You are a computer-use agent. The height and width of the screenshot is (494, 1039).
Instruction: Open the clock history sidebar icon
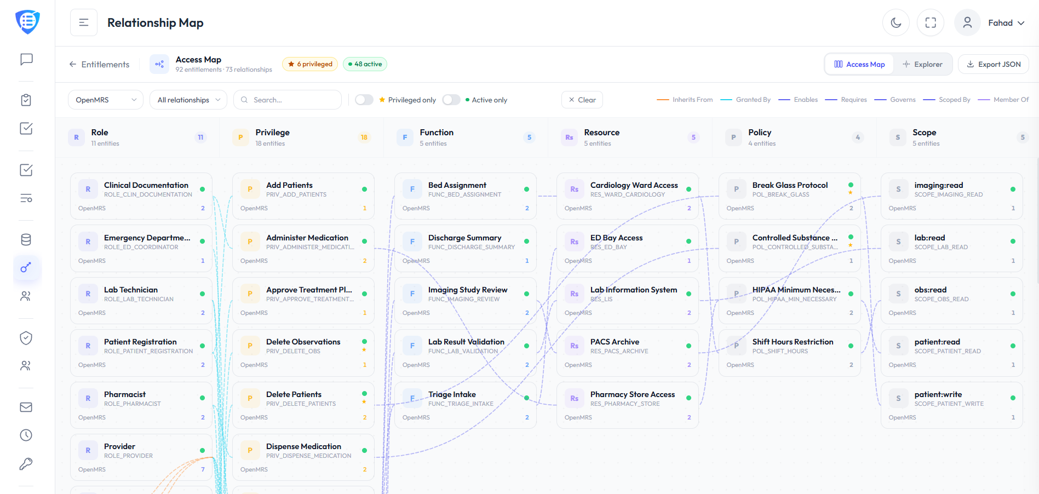(26, 435)
